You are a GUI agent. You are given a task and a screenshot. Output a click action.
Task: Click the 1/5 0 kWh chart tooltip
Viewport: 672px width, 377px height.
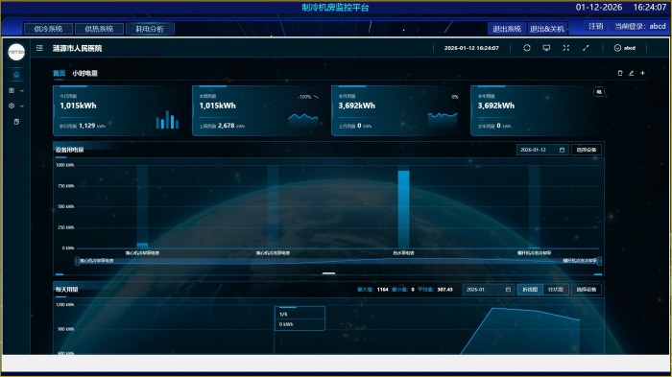coord(300,318)
